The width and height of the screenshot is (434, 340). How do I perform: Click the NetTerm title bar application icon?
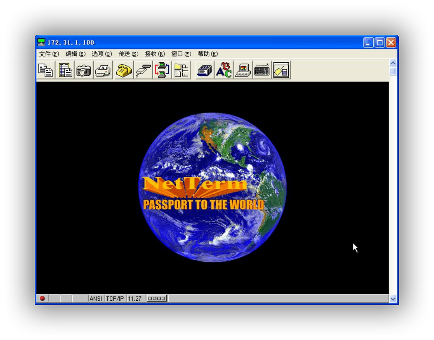pos(41,42)
